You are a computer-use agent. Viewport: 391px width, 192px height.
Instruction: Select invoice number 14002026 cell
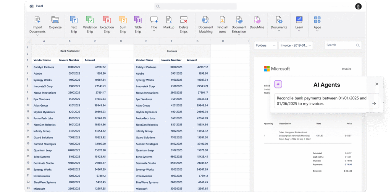pos(70,80)
